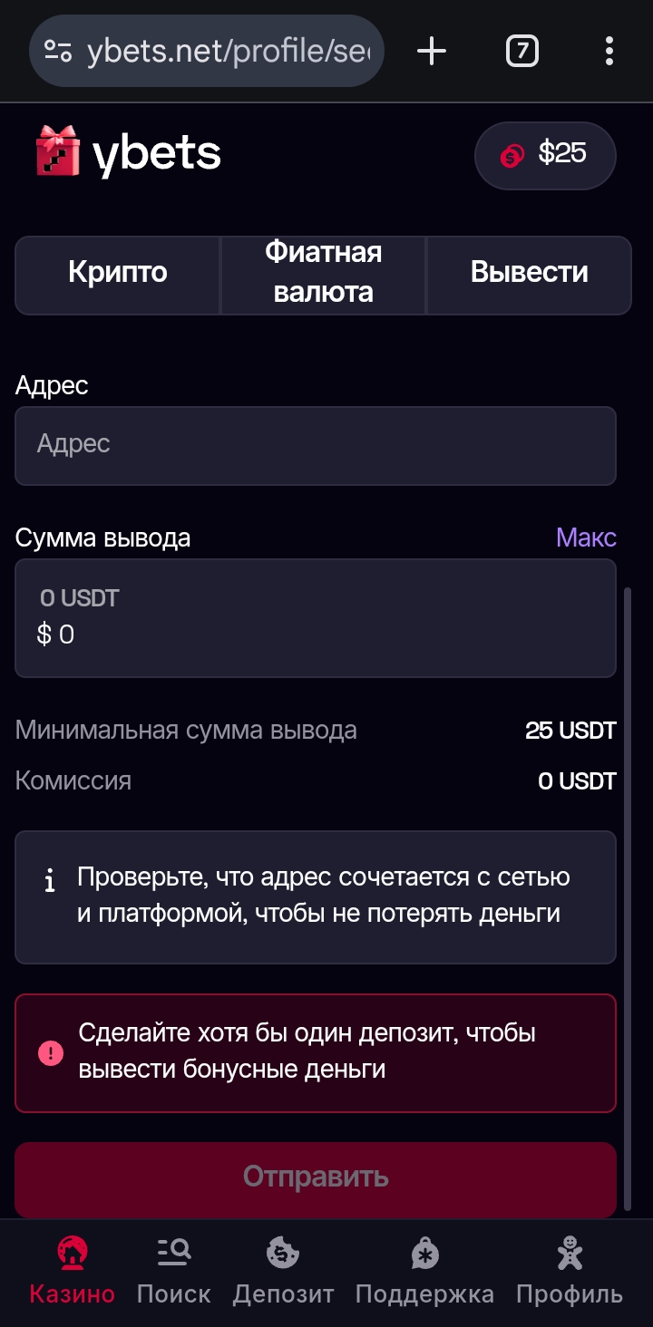
Task: Focus the Адрес input field
Action: 315,445
